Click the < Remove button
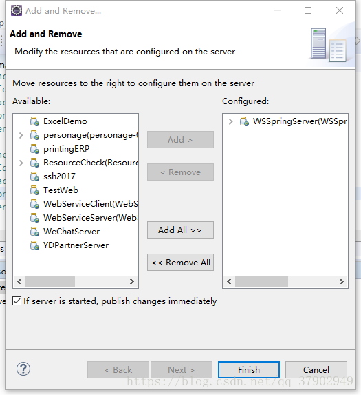Viewport: 361px width, 395px height. tap(180, 172)
